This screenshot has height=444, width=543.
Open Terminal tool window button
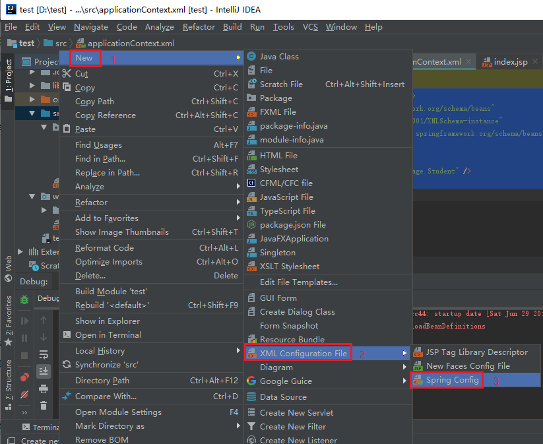click(41, 428)
